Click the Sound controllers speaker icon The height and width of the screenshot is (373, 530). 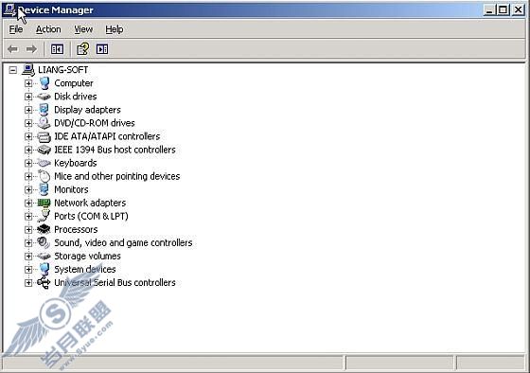(44, 242)
